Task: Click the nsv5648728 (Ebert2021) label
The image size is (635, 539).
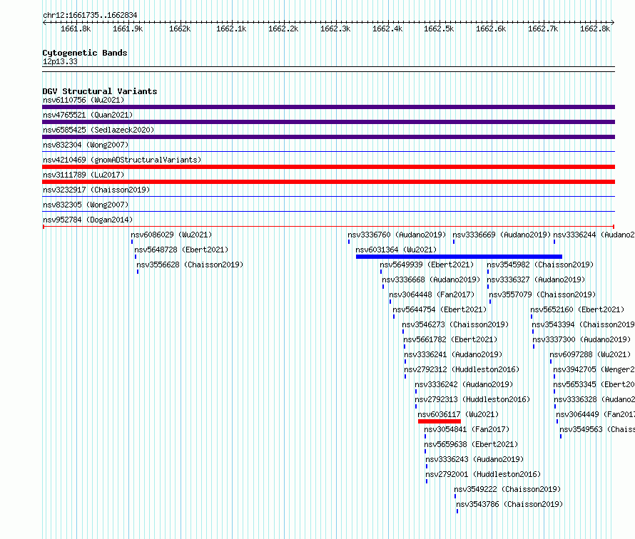Action: tap(181, 250)
